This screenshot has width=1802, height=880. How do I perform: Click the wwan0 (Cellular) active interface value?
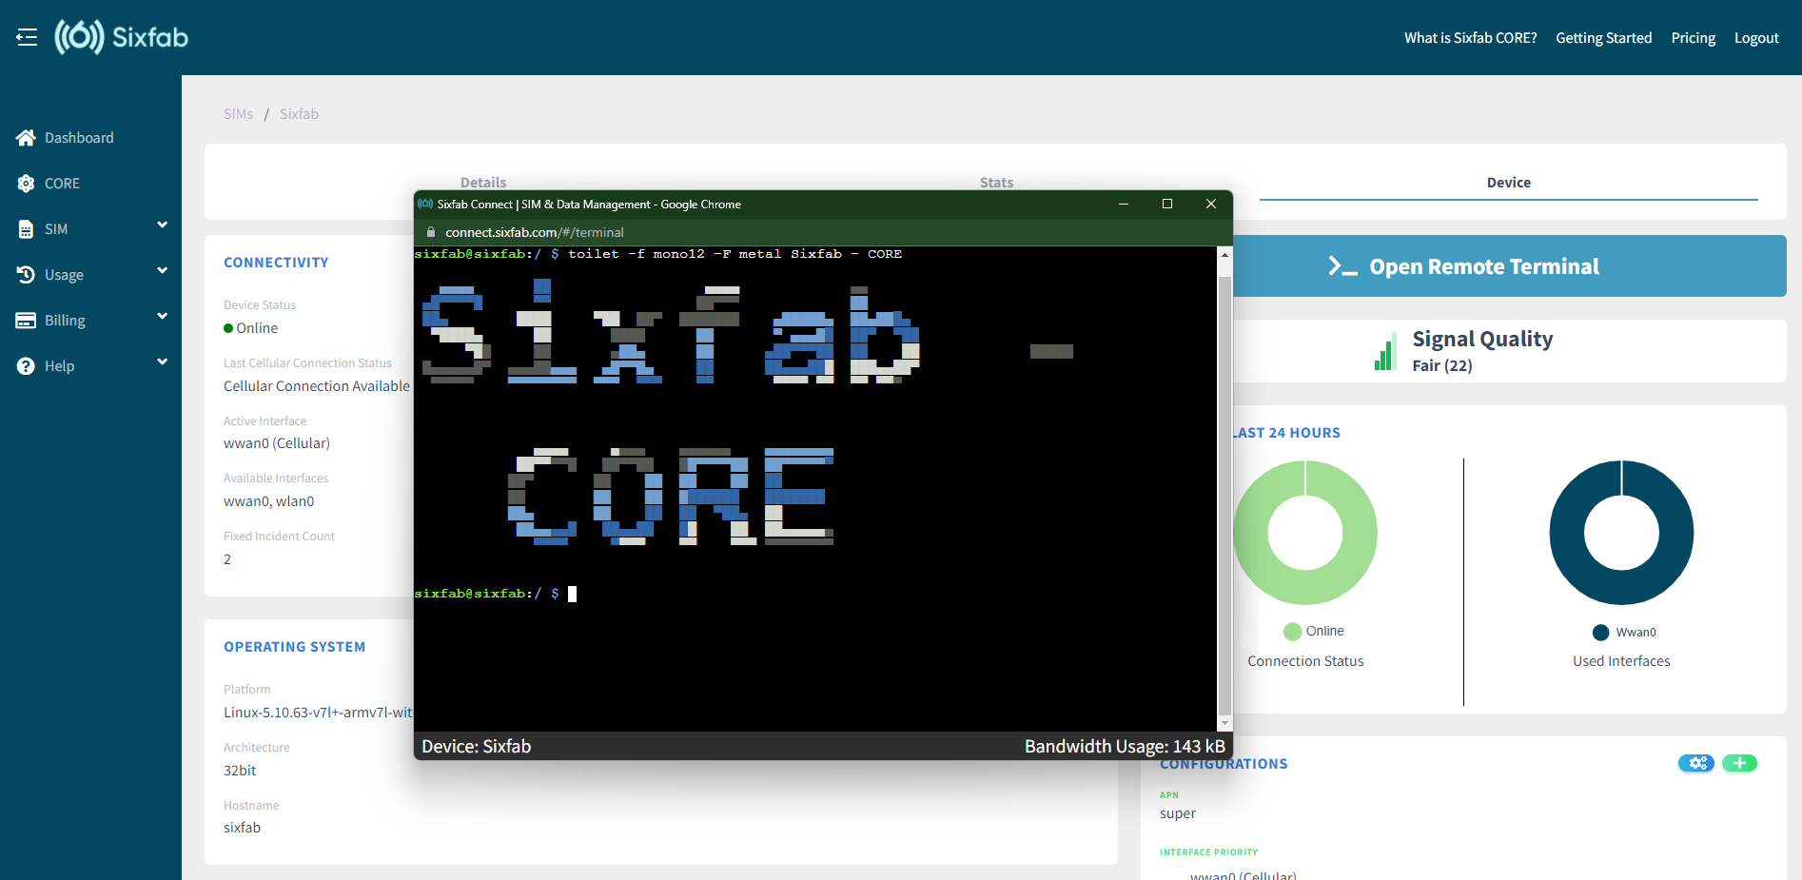(277, 443)
